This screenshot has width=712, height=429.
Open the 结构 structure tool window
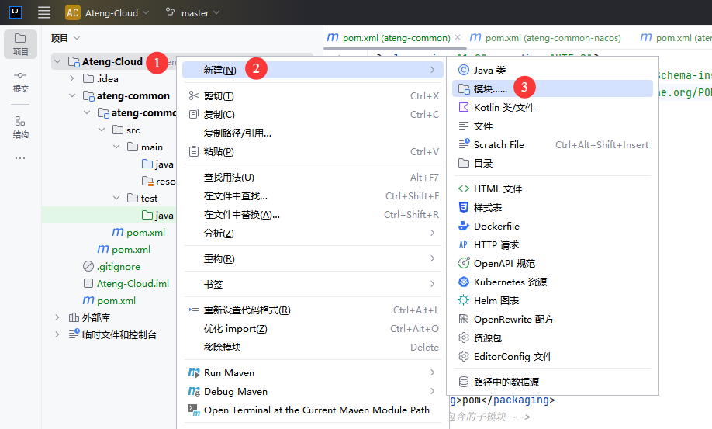pos(20,126)
